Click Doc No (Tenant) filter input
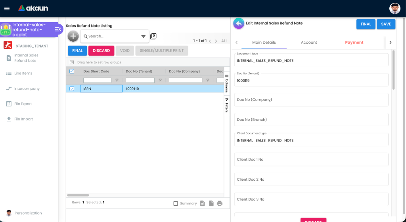Viewport: 406px width, 222px height. [140, 80]
